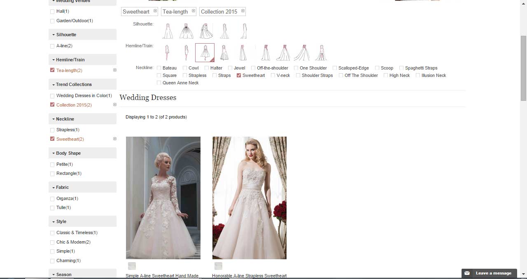The image size is (527, 279).
Task: Select the slim sheath silhouette icon
Action: pyautogui.click(x=244, y=31)
